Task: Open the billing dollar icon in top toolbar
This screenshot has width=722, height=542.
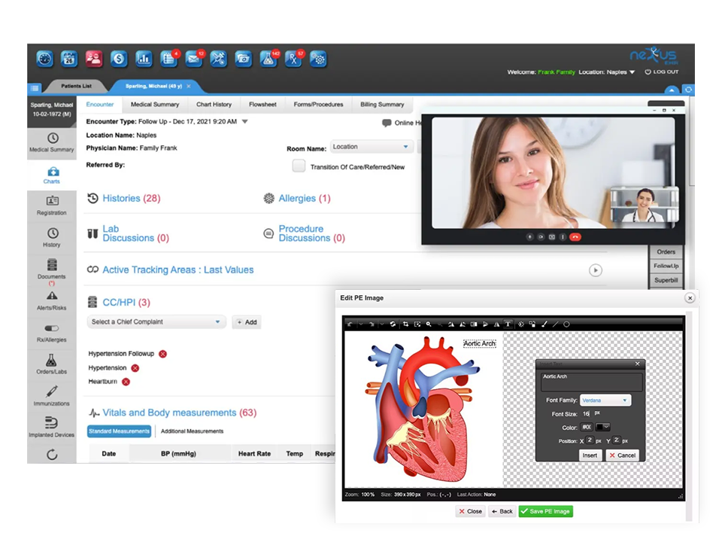Action: pyautogui.click(x=118, y=58)
